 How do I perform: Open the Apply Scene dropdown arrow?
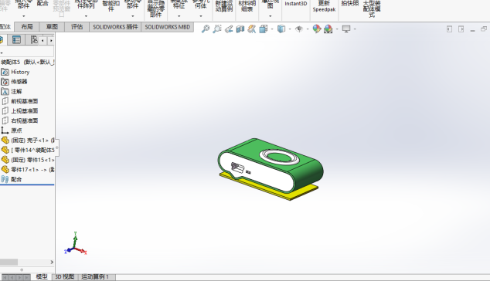coord(337,29)
